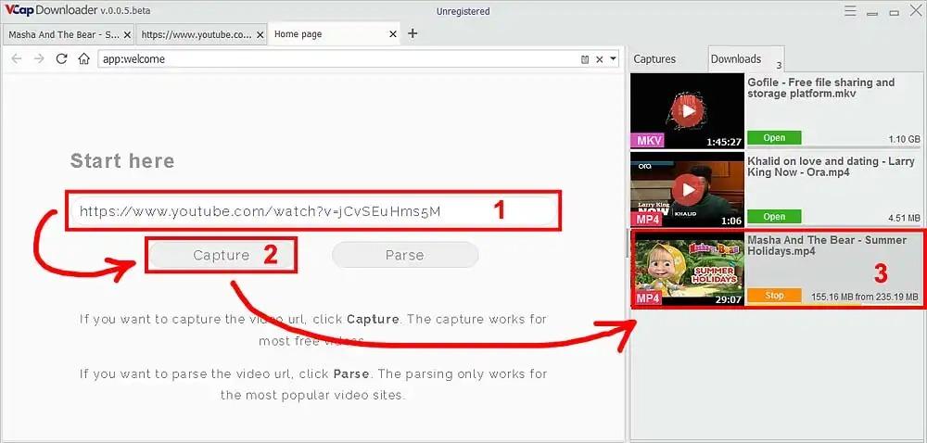Screen dimensions: 927x443
Task: Open the Khalid Larry King mp4 file
Action: click(x=774, y=217)
